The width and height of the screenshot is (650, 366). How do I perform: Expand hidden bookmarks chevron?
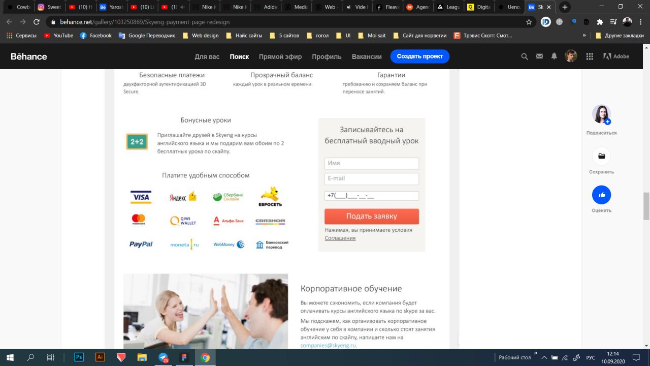tap(584, 36)
